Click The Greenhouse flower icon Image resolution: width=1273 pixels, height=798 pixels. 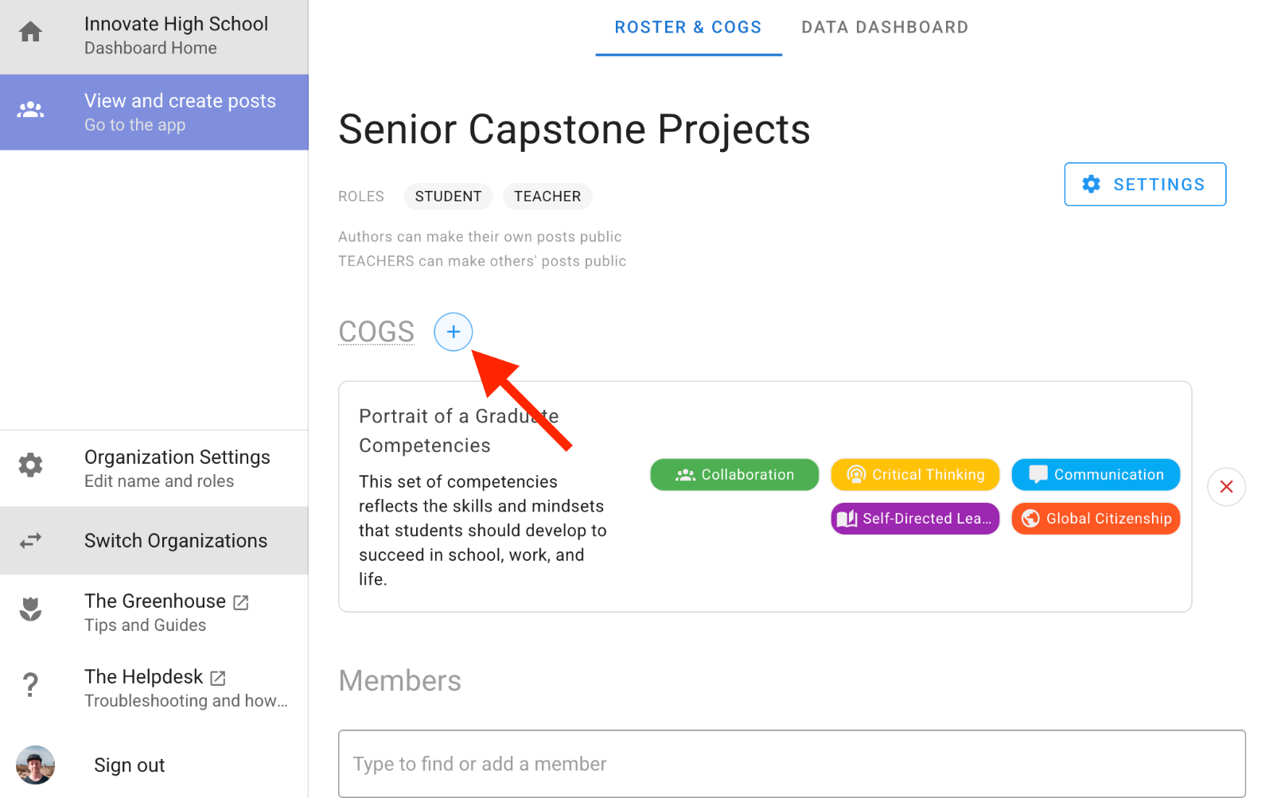(30, 609)
